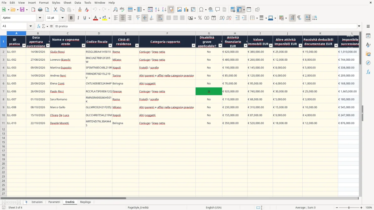374x210 pixels.
Task: Toggle Center Vertically alignment
Action: [x=145, y=18]
